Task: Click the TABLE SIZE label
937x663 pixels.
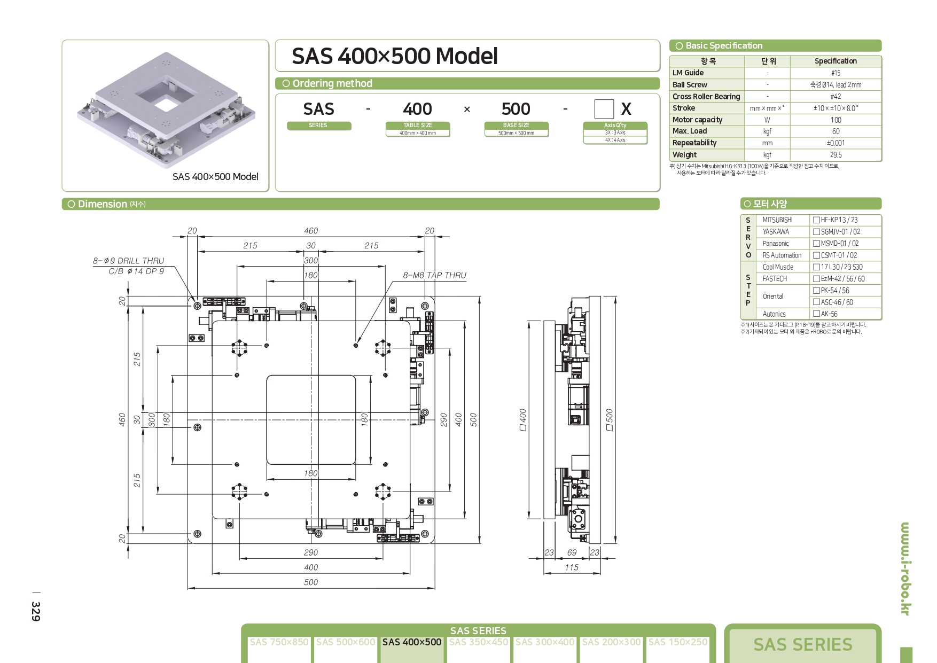Action: [418, 126]
